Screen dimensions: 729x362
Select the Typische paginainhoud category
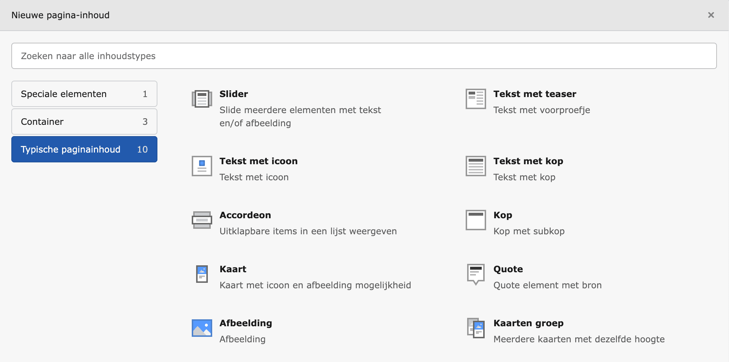(x=84, y=149)
